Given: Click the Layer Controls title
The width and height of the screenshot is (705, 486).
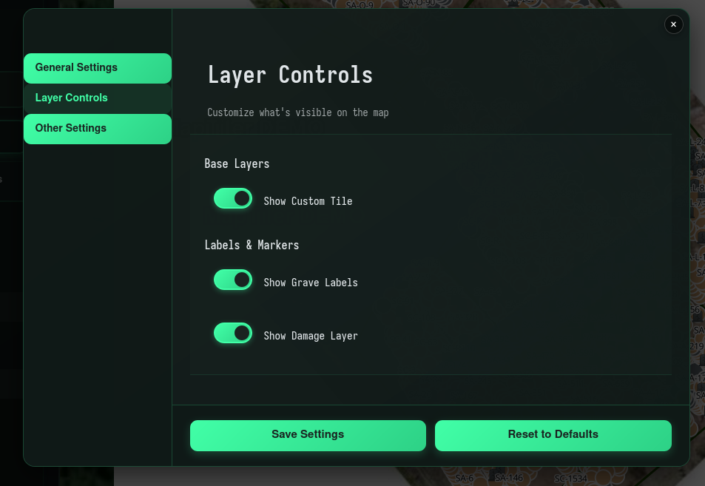Looking at the screenshot, I should (x=290, y=75).
